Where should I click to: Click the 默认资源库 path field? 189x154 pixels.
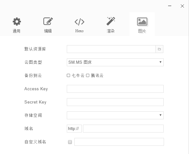click(x=111, y=49)
